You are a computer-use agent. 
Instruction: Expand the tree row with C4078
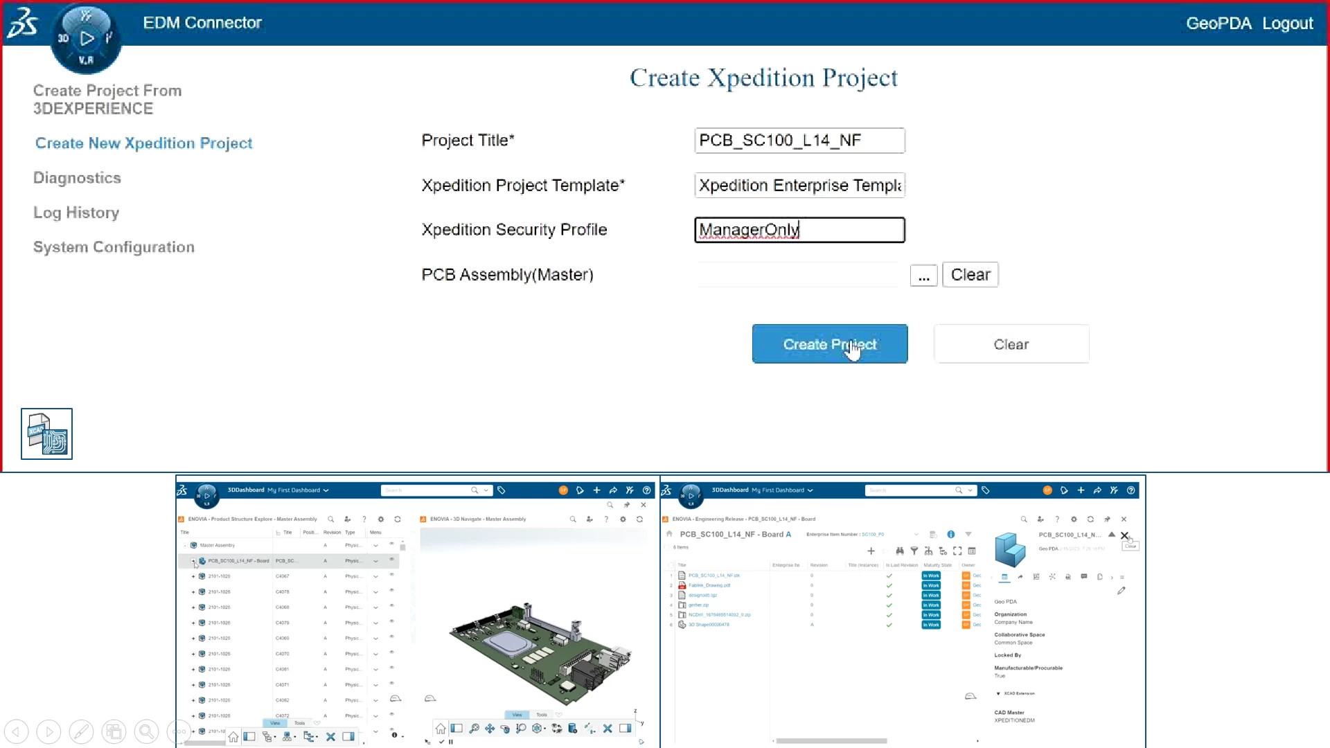tap(193, 591)
